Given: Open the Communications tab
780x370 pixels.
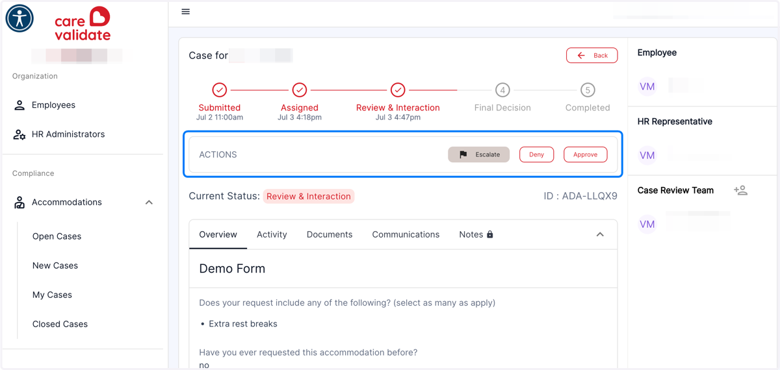Looking at the screenshot, I should click(x=406, y=234).
